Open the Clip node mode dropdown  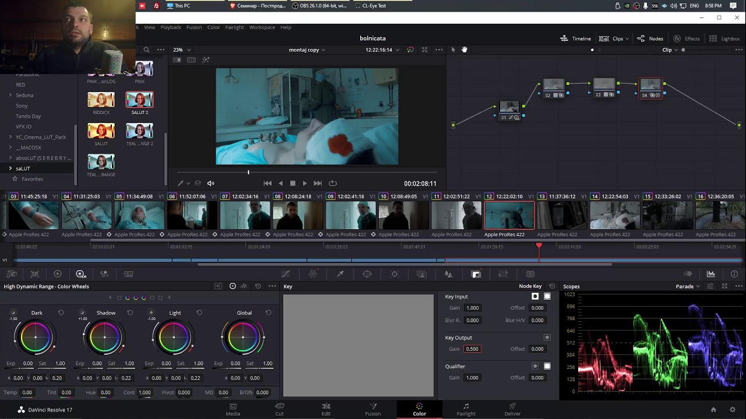670,50
